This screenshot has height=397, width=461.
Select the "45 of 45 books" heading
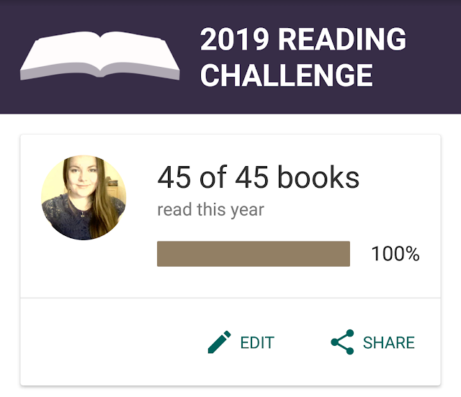[258, 177]
